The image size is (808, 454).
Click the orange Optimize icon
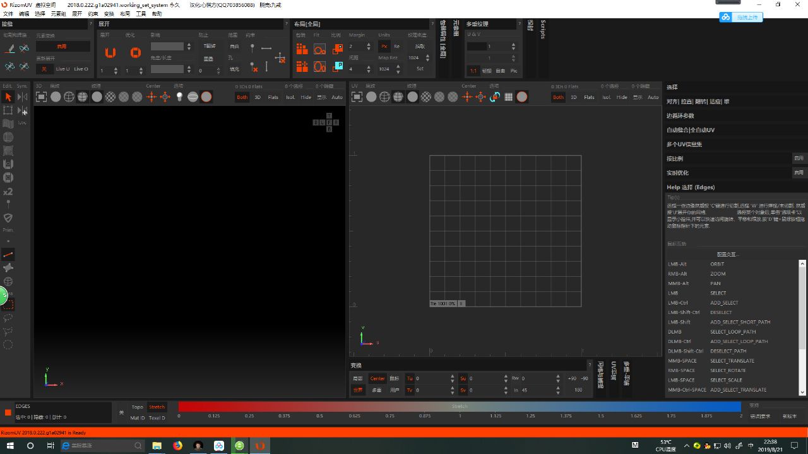click(135, 53)
